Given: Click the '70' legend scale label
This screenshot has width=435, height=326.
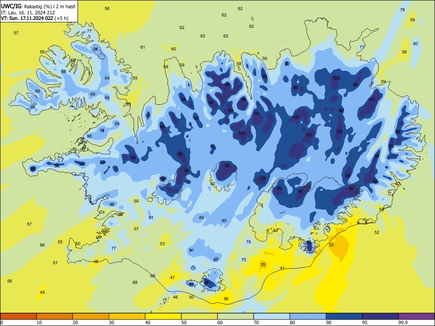Looking at the screenshot, I should 256,323.
